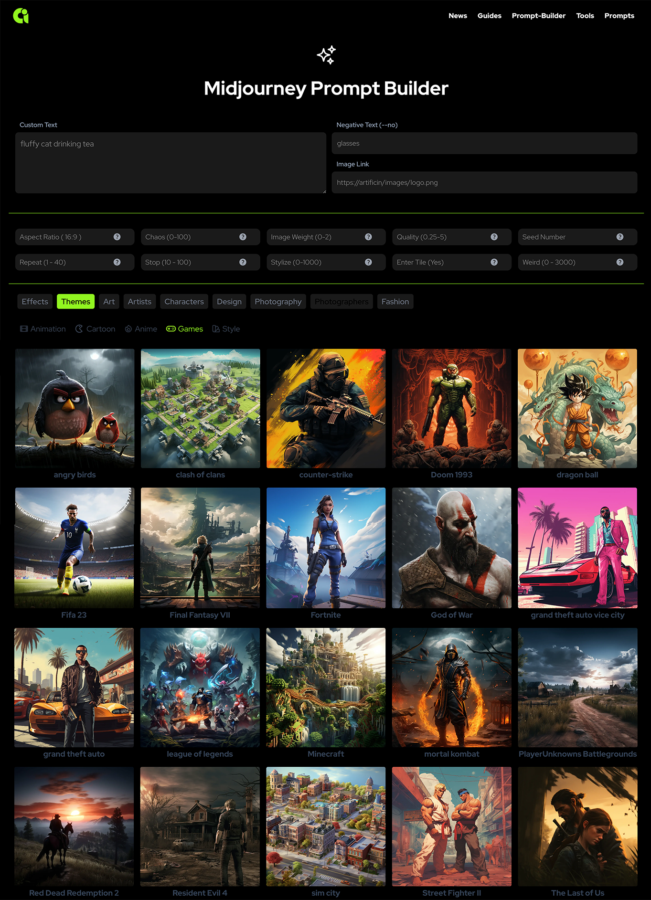Choose the grand theft auto vice city thumbnail
This screenshot has width=651, height=900.
[577, 548]
